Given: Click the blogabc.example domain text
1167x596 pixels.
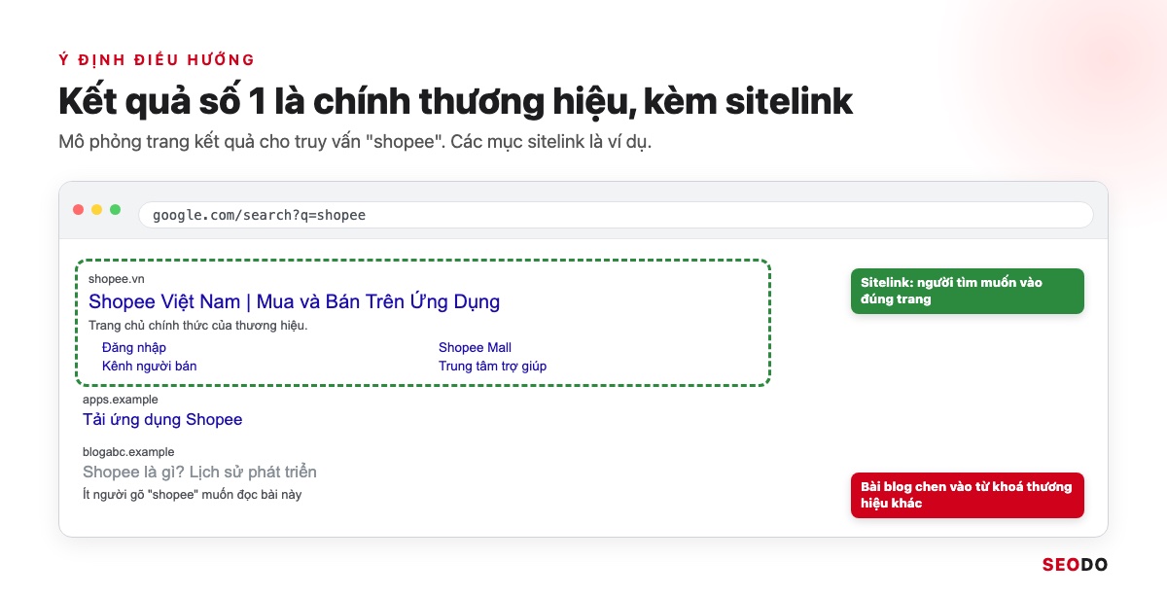Looking at the screenshot, I should click(x=128, y=452).
